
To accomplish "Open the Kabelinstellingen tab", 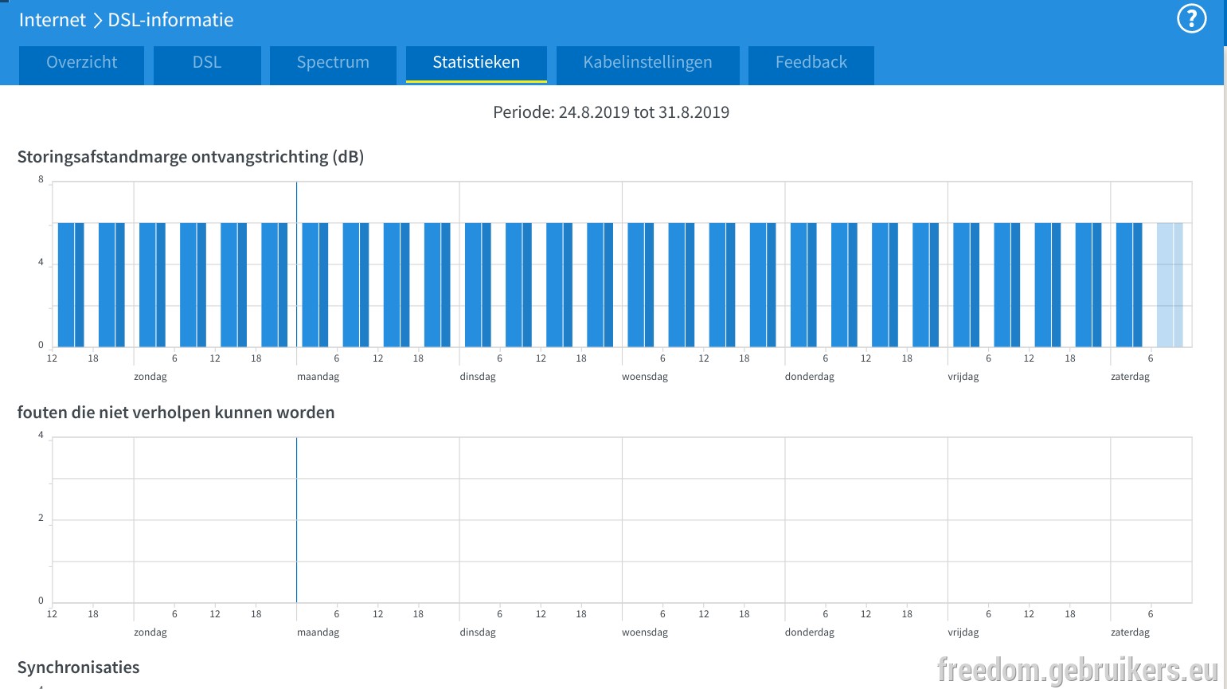I will click(x=647, y=65).
